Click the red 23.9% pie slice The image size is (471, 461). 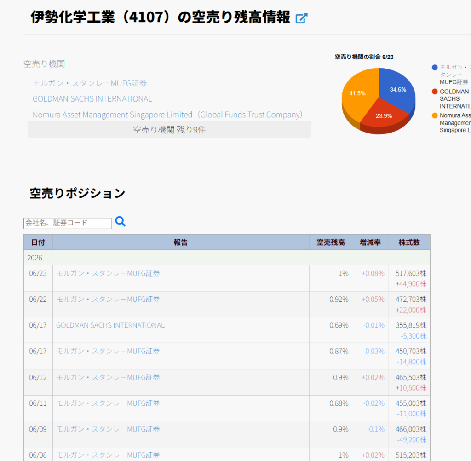coord(383,115)
